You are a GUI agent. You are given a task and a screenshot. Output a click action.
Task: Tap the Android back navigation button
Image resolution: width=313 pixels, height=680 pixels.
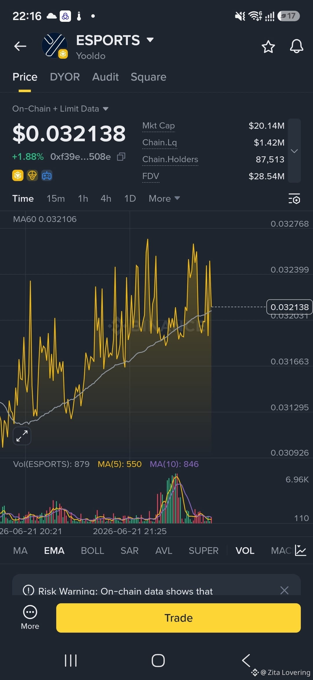pos(246,661)
